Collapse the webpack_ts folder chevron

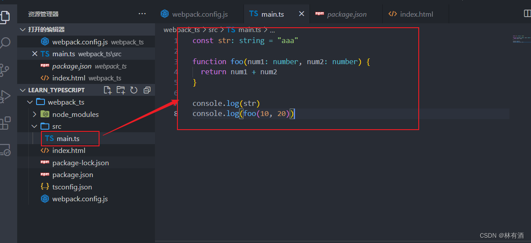[x=30, y=102]
